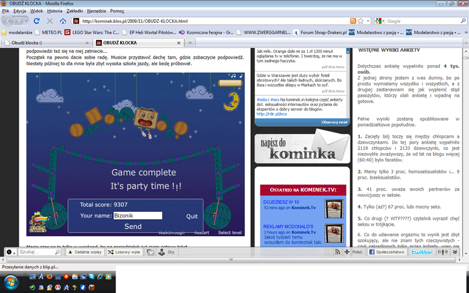Close the 'Obudź klocka :)' tab
This screenshot has height=293, width=469.
87,43
